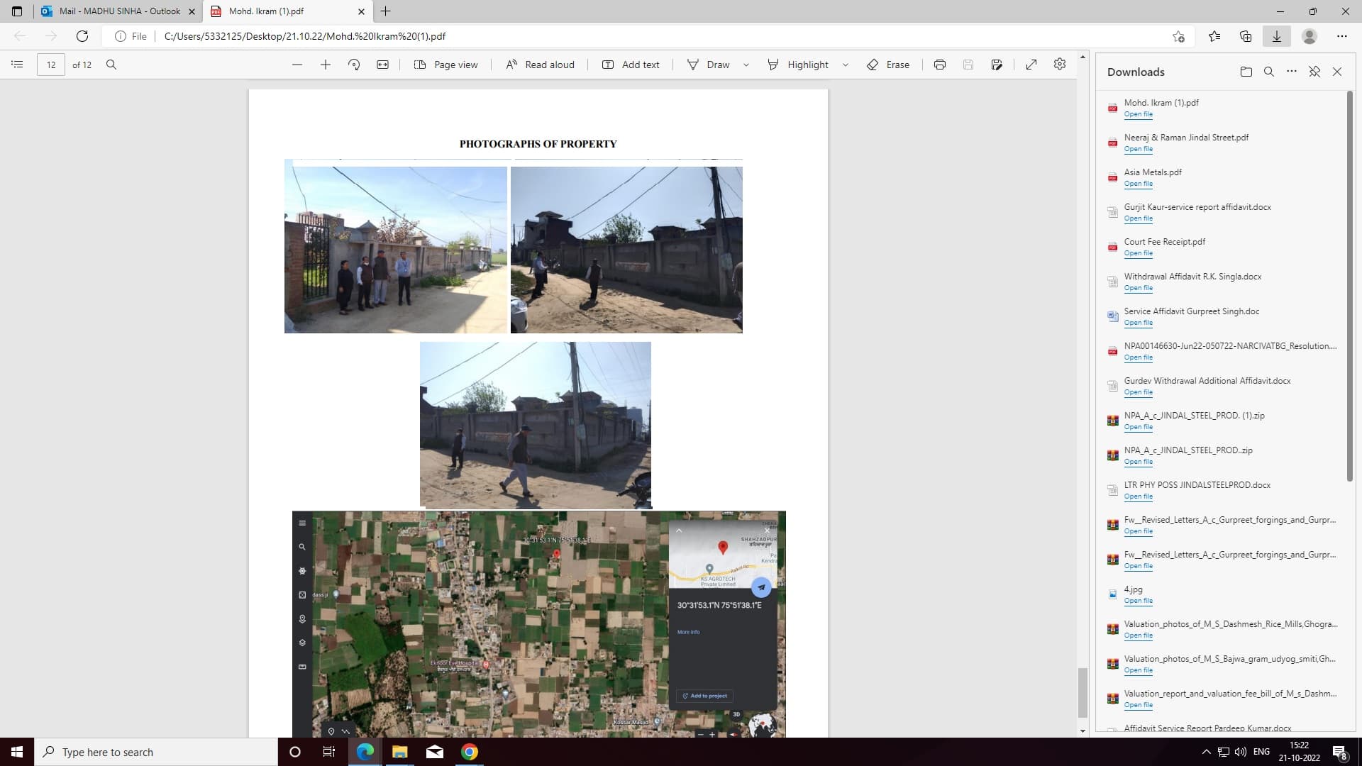
Task: Open PDF toolbar settings gear
Action: coord(1060,65)
